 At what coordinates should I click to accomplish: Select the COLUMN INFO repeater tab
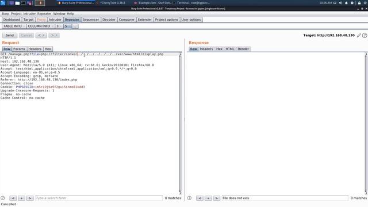39,26
